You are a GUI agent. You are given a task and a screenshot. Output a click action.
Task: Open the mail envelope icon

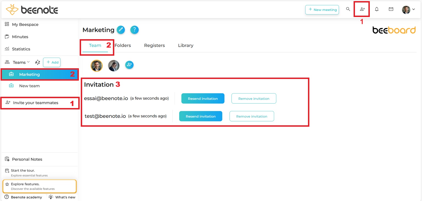point(391,9)
